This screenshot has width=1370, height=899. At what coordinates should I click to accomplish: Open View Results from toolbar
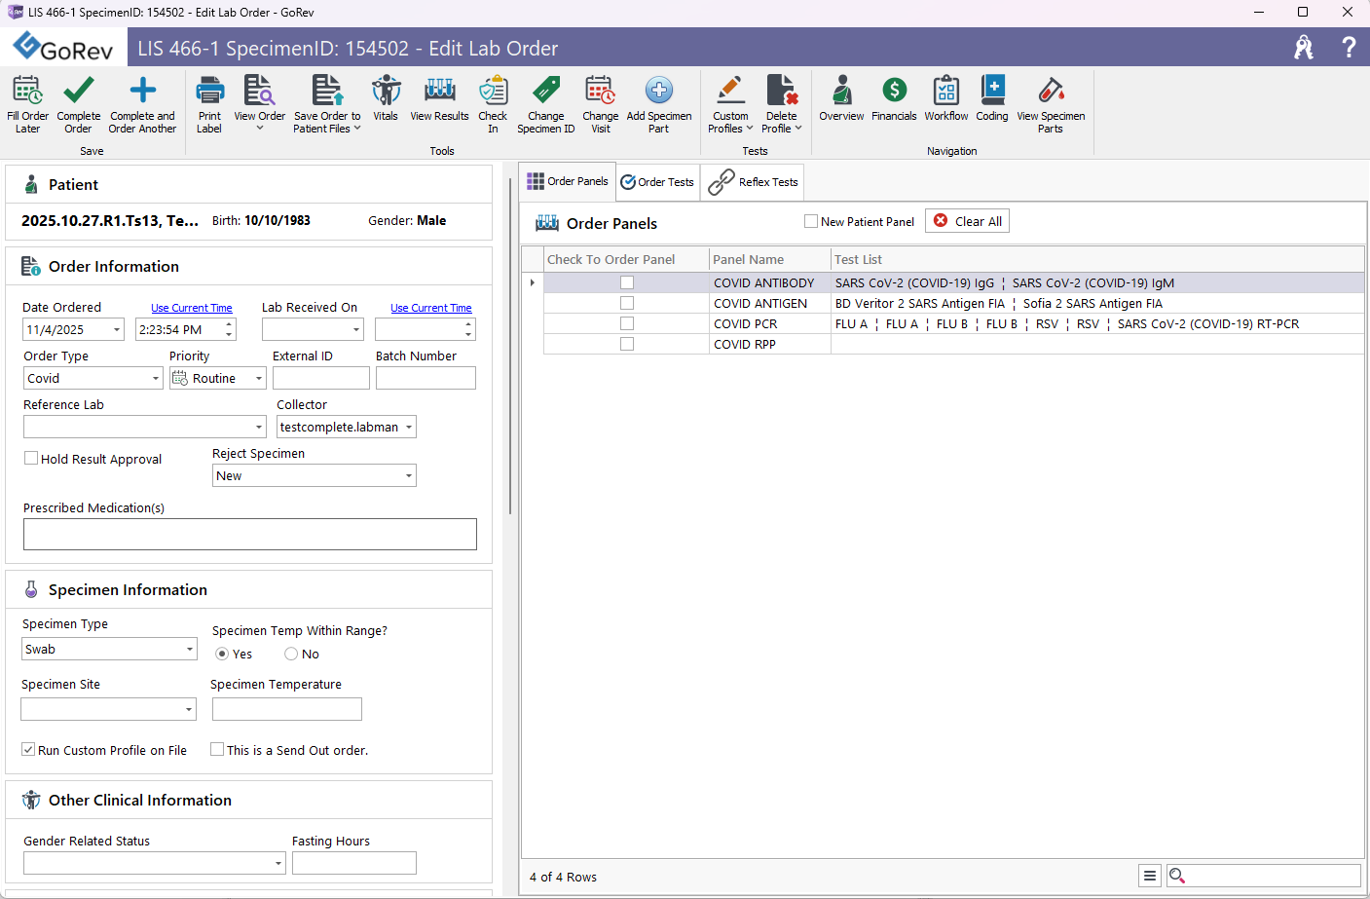click(439, 93)
